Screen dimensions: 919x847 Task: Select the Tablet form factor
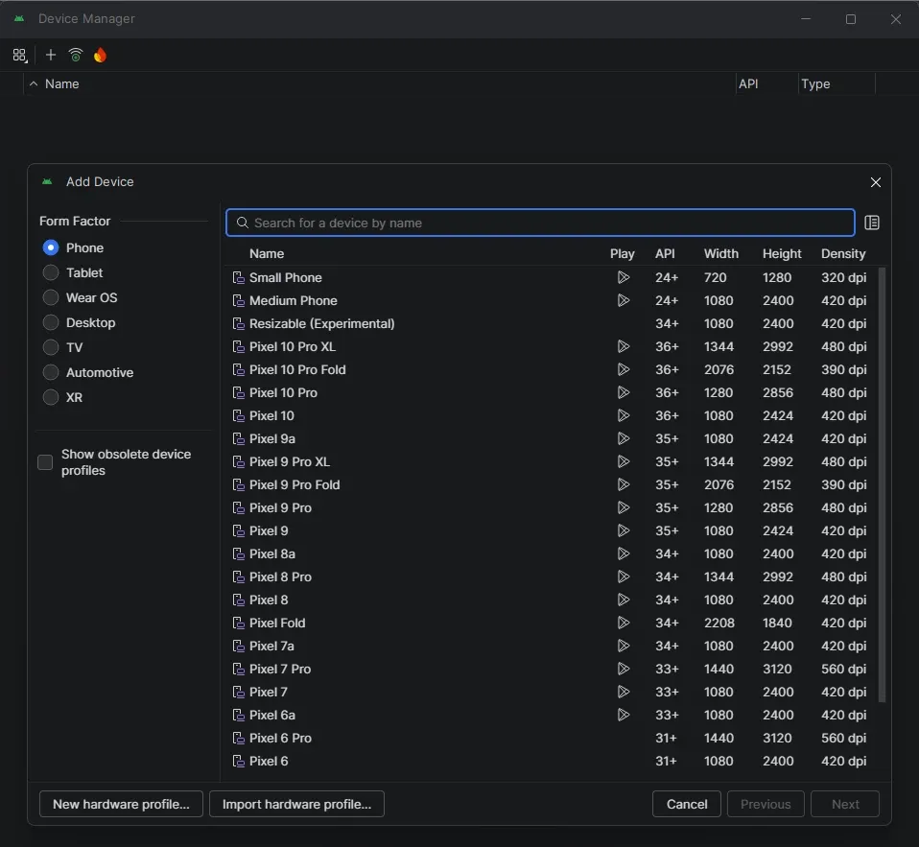point(51,272)
